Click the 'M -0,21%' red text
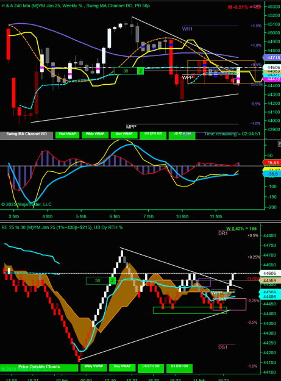Viewport: 281px width, 381px height. click(238, 7)
